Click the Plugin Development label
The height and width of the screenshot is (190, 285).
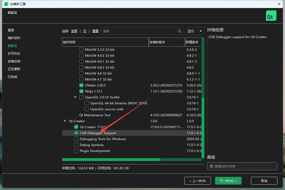point(95,151)
